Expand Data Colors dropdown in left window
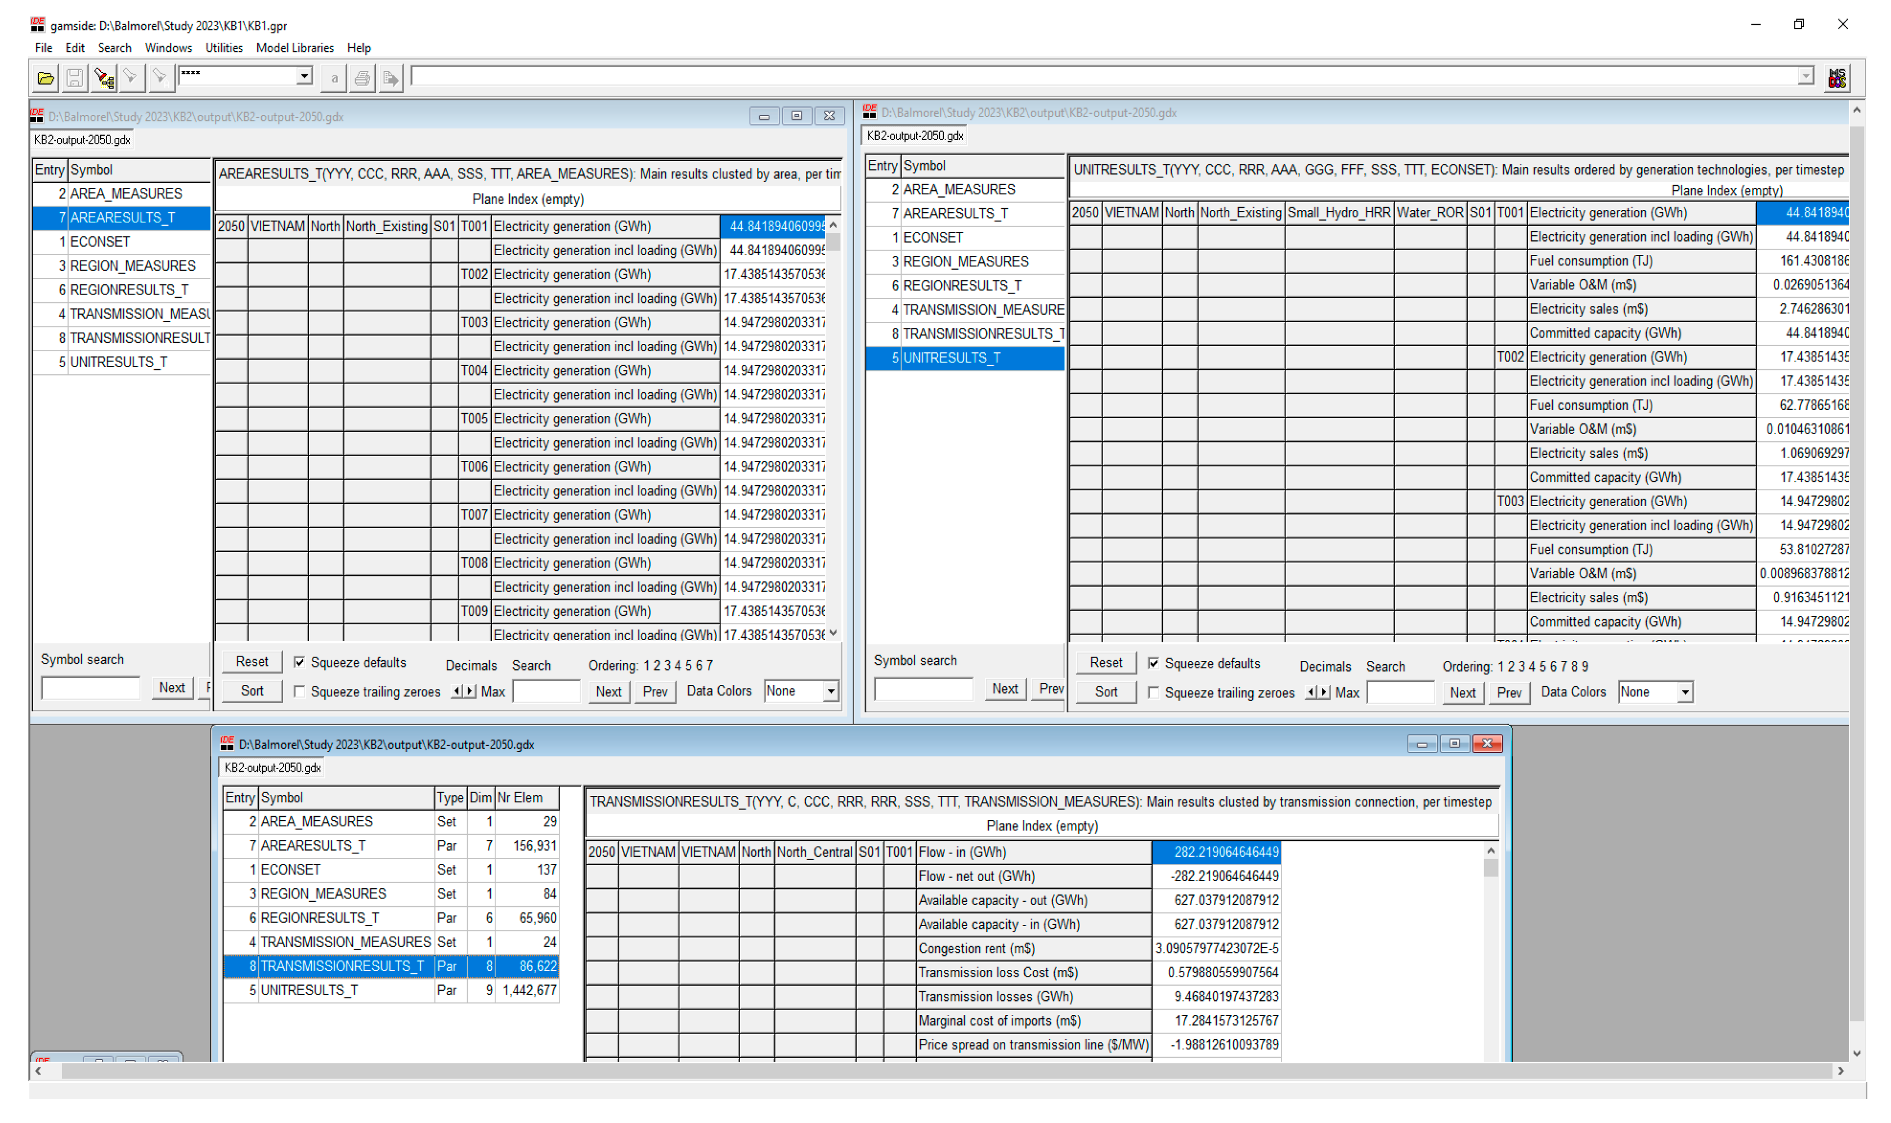This screenshot has width=1891, height=1123. point(831,692)
